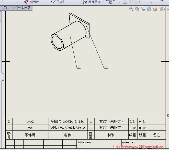
Task: Select material cell in L-01 row
Action: pyautogui.click(x=111, y=128)
